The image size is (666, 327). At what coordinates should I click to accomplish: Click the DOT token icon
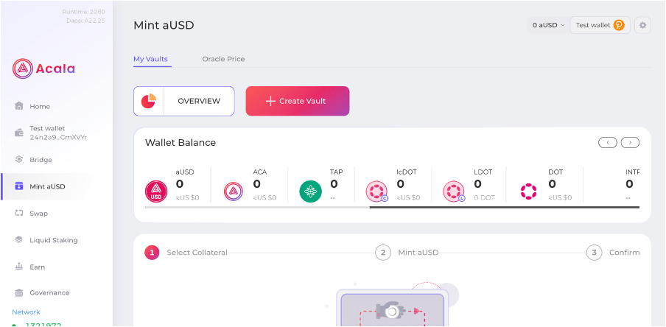(529, 191)
